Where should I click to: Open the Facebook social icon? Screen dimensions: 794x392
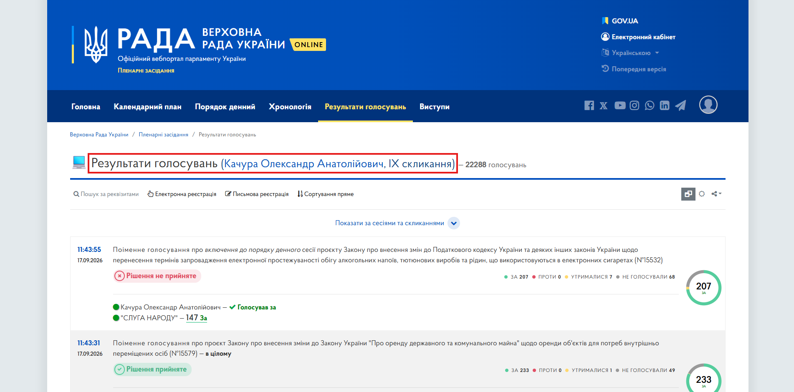click(x=589, y=106)
